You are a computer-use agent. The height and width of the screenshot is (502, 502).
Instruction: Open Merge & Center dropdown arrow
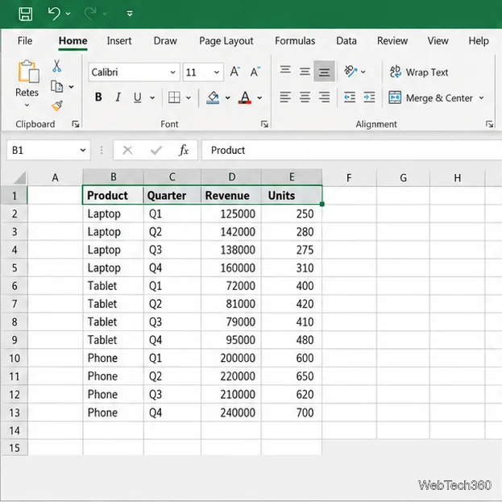(x=482, y=97)
